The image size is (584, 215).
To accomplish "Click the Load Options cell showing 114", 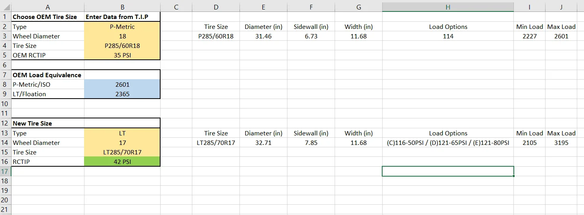I will tap(448, 36).
